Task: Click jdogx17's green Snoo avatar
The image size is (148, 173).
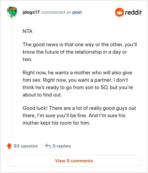Action: [x=12, y=12]
